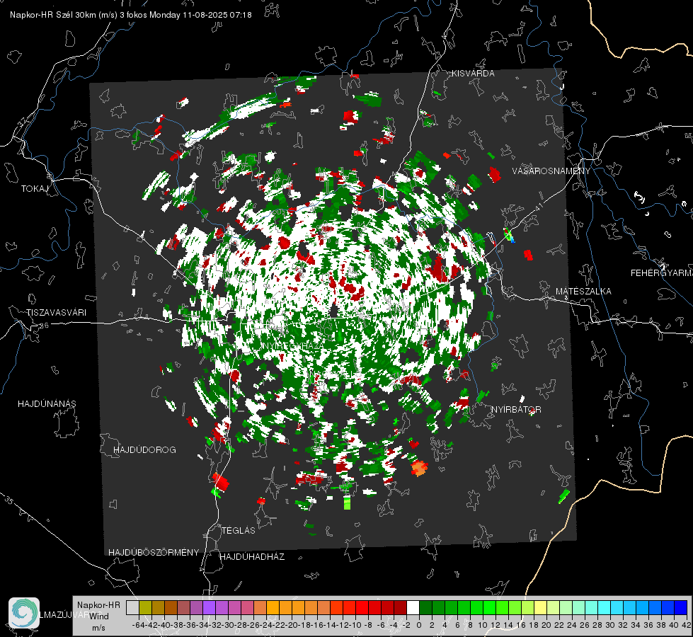Click the '42' value at legend end
Viewport: 693px width, 637px height.
coord(686,625)
